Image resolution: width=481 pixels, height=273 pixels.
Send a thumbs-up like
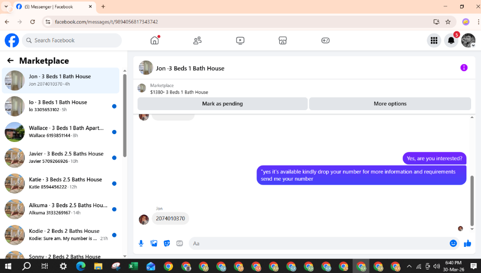(x=467, y=243)
